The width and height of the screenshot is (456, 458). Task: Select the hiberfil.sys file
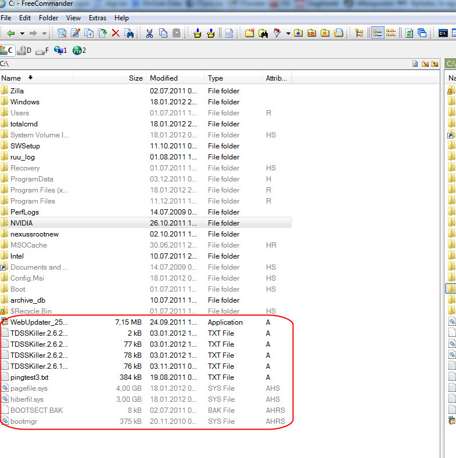(x=27, y=399)
